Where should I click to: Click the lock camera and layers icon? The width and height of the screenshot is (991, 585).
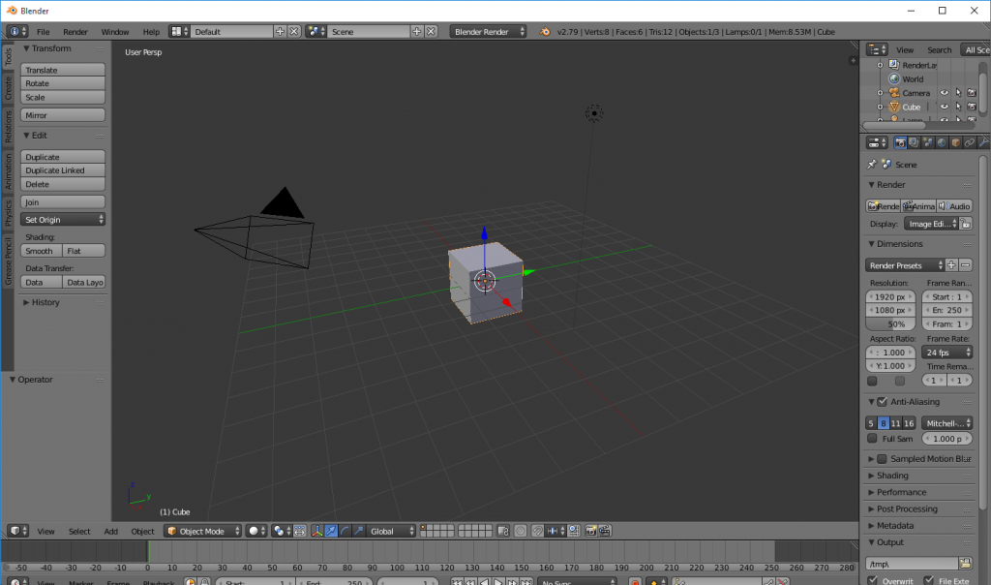(503, 531)
